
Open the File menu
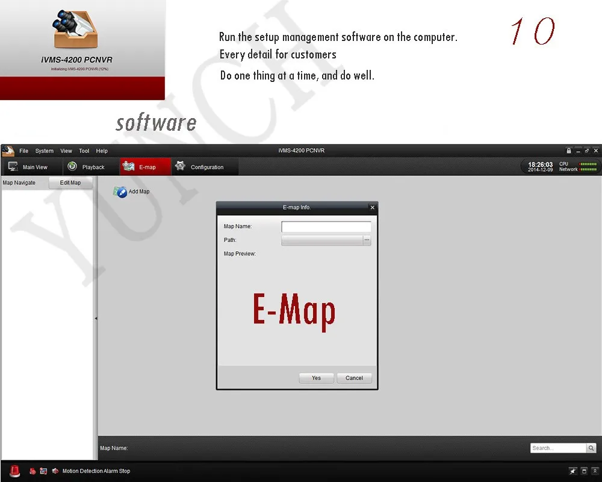pyautogui.click(x=24, y=151)
